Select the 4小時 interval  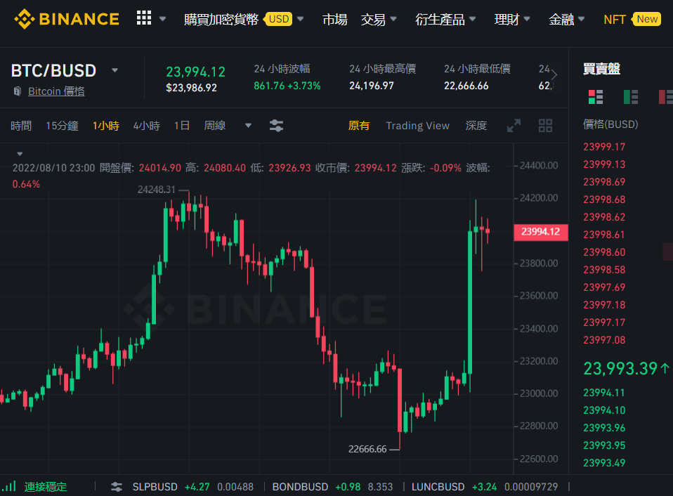146,126
